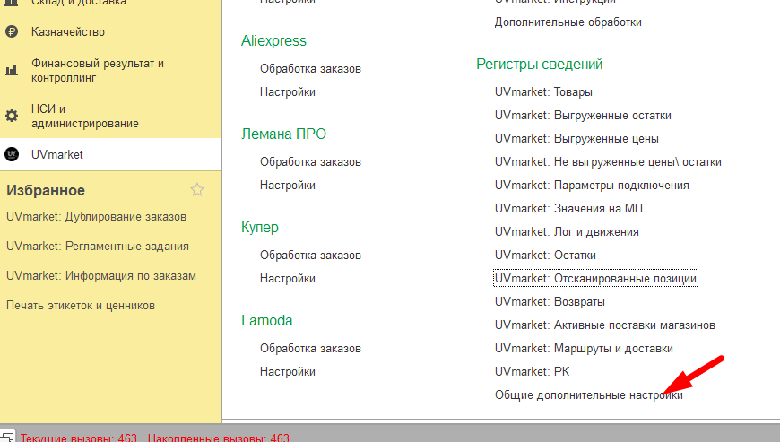Screen dimensions: 780x442
Task: Open Купер Настройки
Action: 288,279
